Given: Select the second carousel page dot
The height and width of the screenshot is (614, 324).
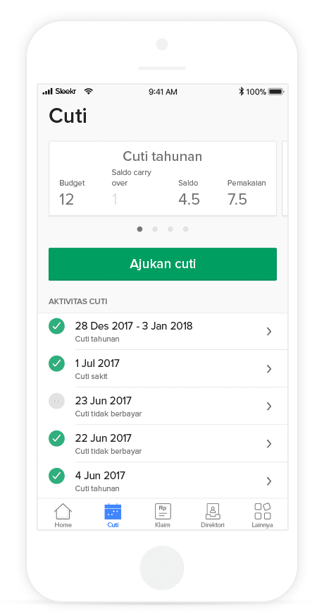Looking at the screenshot, I should coord(155,229).
